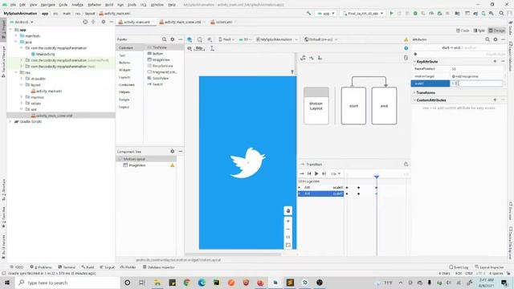The height and width of the screenshot is (289, 514).
Task: Click the blue timeline playhead marker
Action: (377, 177)
